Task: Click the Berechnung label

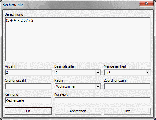Action: coord(14,14)
